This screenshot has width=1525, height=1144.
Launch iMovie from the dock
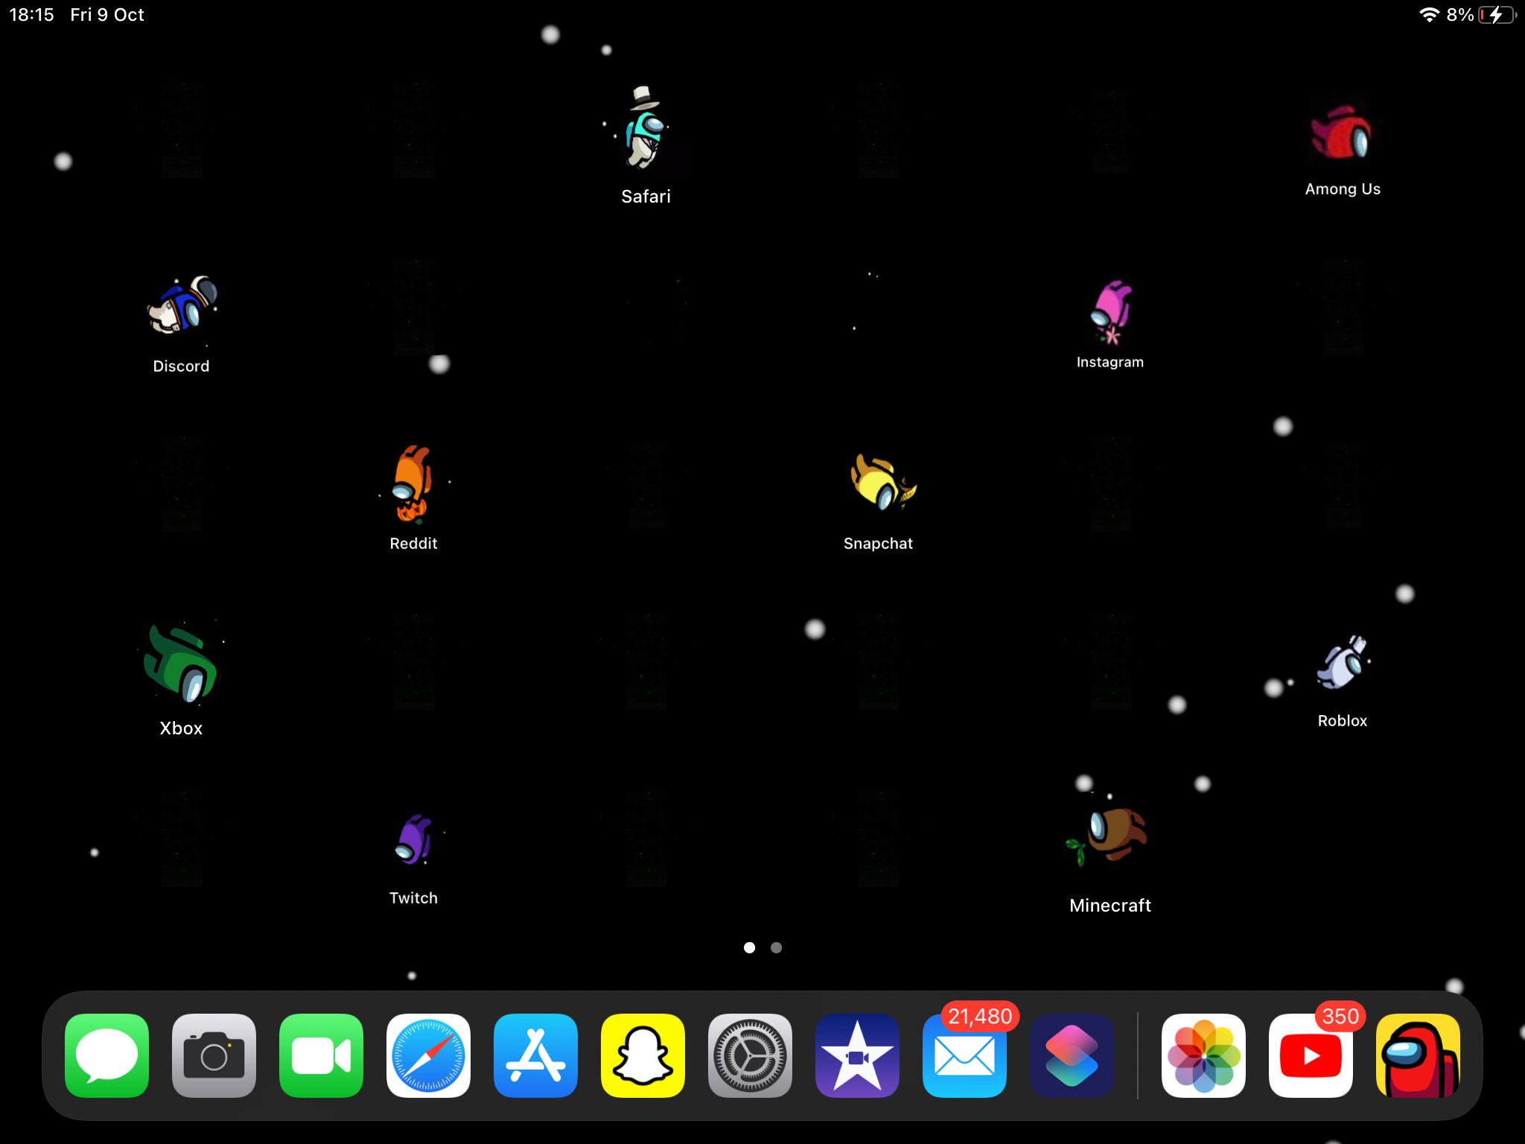857,1055
